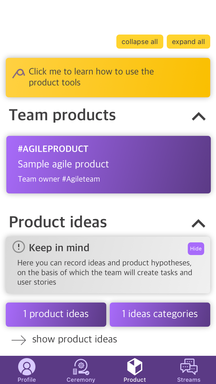Open the Streams chat bubbles icon

click(189, 367)
